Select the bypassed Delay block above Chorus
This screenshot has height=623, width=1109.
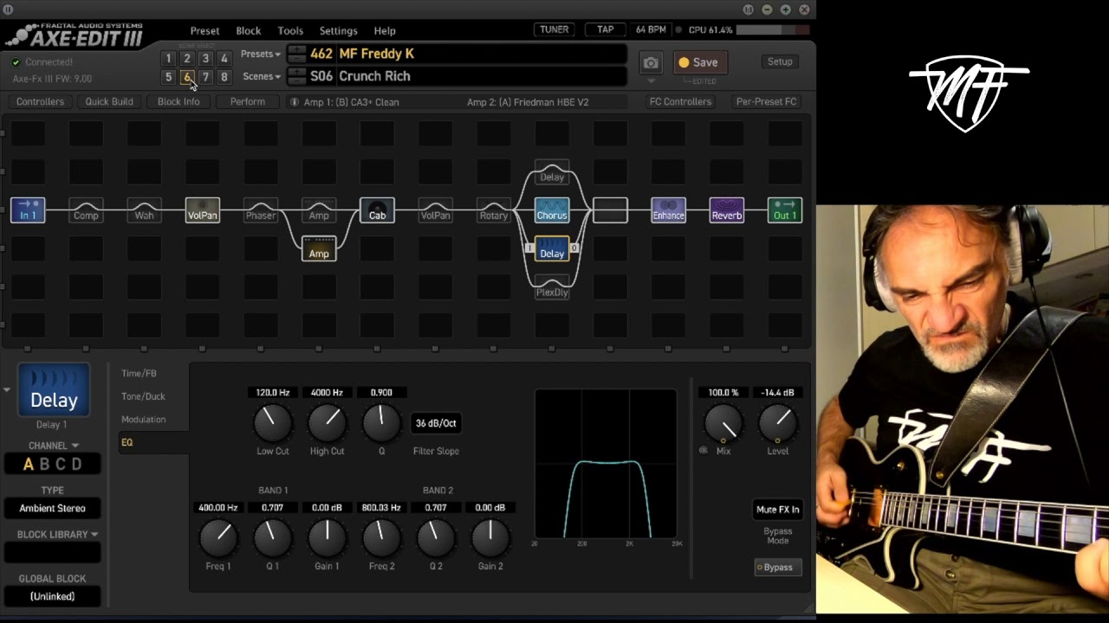pyautogui.click(x=552, y=172)
